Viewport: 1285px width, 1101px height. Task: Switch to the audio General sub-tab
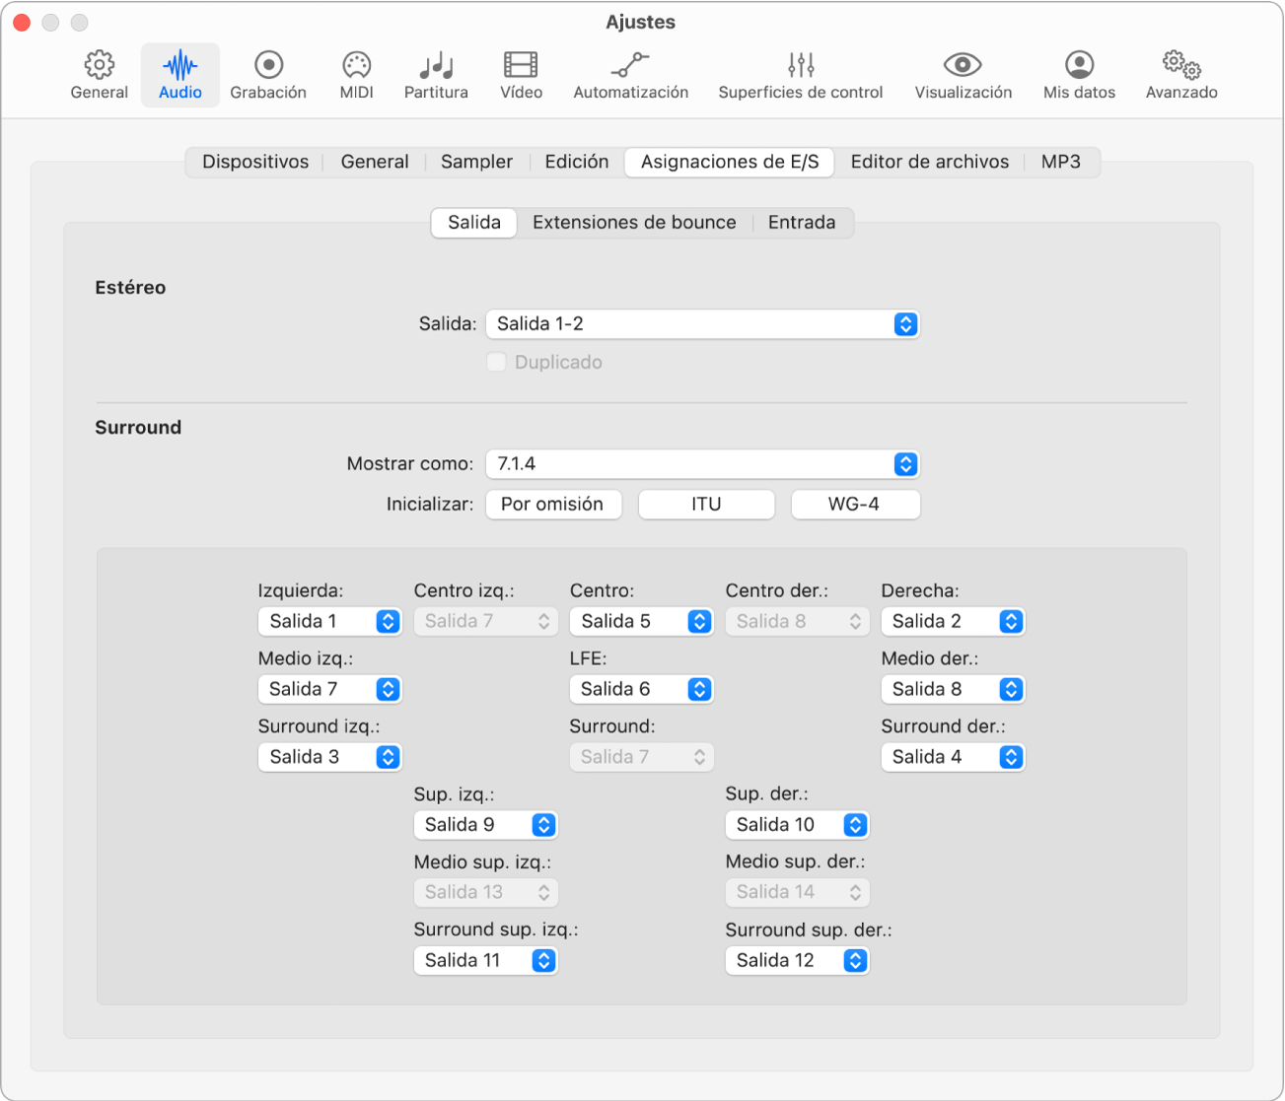pyautogui.click(x=375, y=162)
